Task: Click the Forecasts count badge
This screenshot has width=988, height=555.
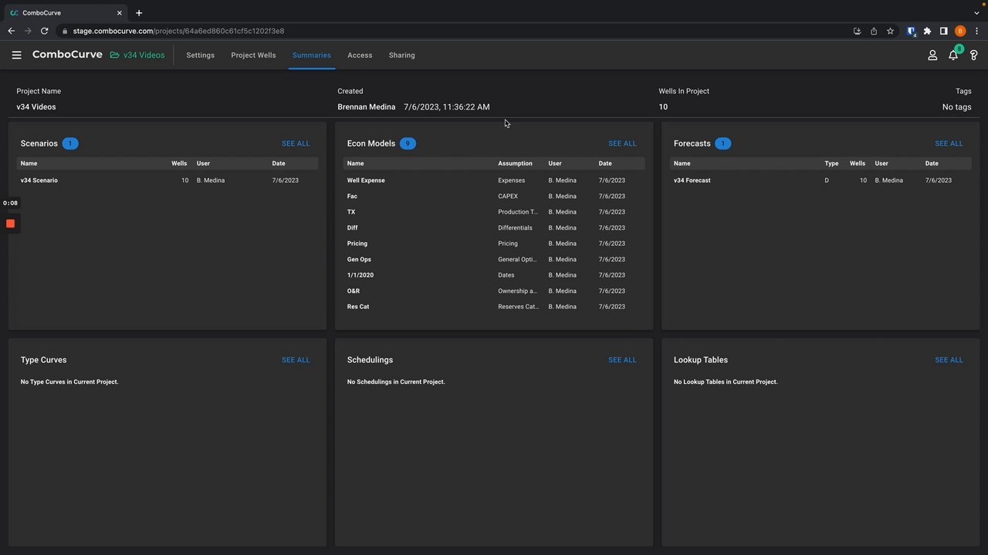Action: pyautogui.click(x=723, y=143)
